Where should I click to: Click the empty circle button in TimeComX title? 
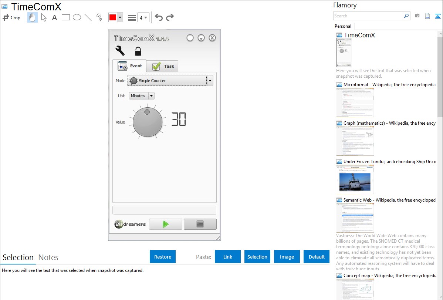190,38
